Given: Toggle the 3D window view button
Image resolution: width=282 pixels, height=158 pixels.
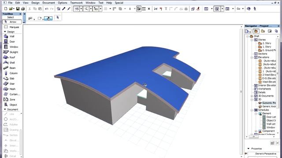Looking at the screenshot, I should (217, 9).
